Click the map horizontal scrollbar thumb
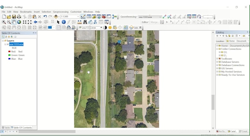Image resolution: width=250 pixels, height=140 pixels. [47, 132]
